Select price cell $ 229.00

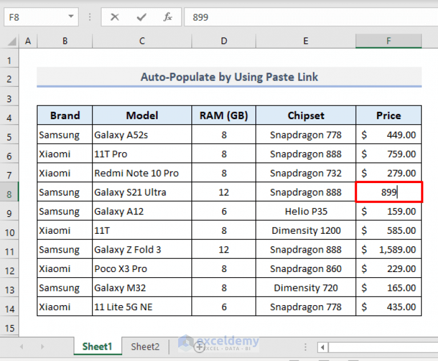click(388, 269)
